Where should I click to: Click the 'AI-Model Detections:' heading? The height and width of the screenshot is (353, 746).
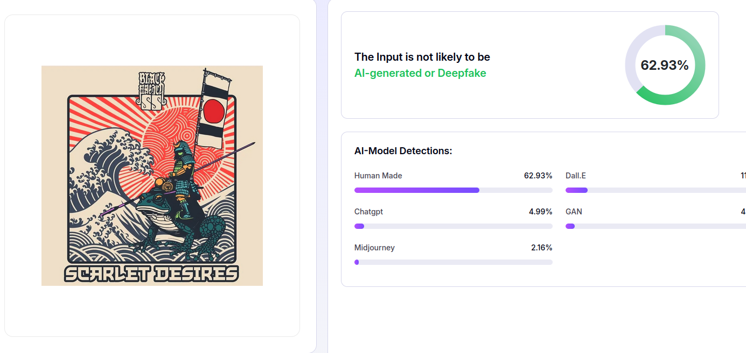[403, 151]
